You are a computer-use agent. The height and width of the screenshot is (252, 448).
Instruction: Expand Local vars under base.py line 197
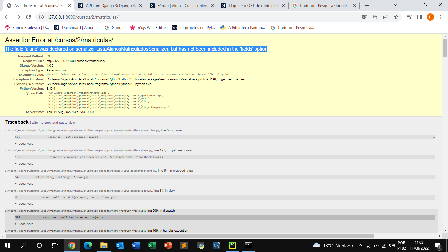(24, 164)
